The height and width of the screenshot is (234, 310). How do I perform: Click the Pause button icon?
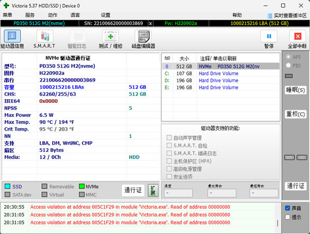pos(269,36)
